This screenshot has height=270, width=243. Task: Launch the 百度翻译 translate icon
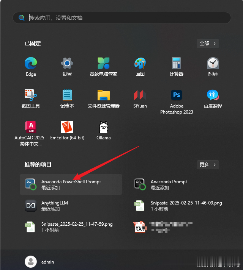click(x=213, y=95)
